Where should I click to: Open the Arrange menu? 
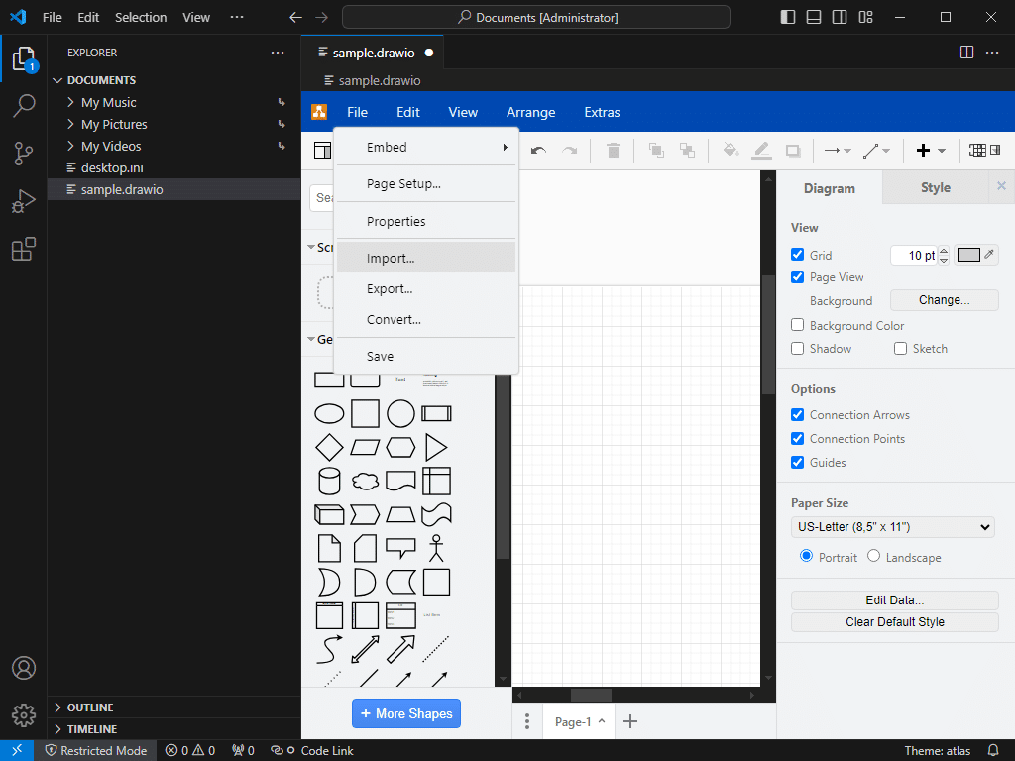(x=531, y=112)
